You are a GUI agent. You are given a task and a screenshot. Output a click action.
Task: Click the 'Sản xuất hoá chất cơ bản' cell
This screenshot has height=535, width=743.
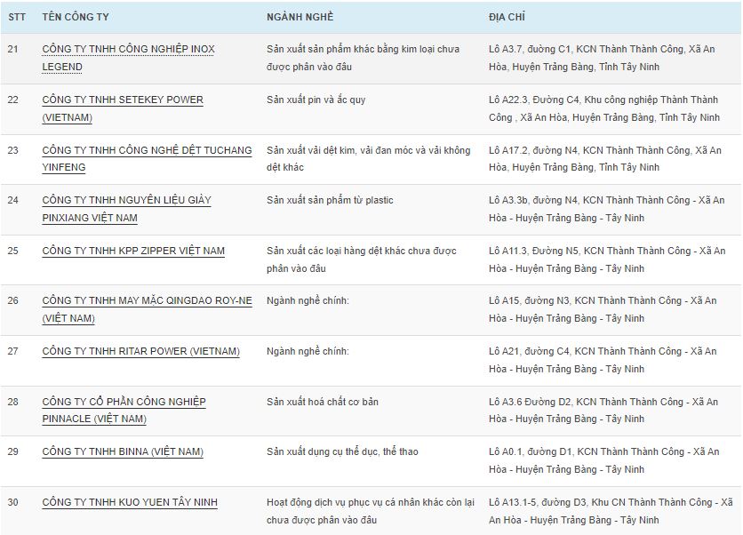pyautogui.click(x=323, y=402)
